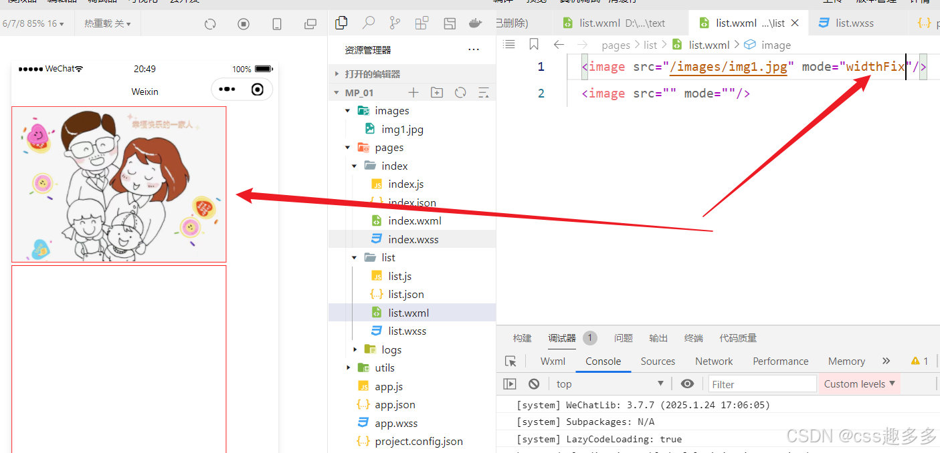Open the Custom levels dropdown
The width and height of the screenshot is (940, 453).
[x=859, y=384]
